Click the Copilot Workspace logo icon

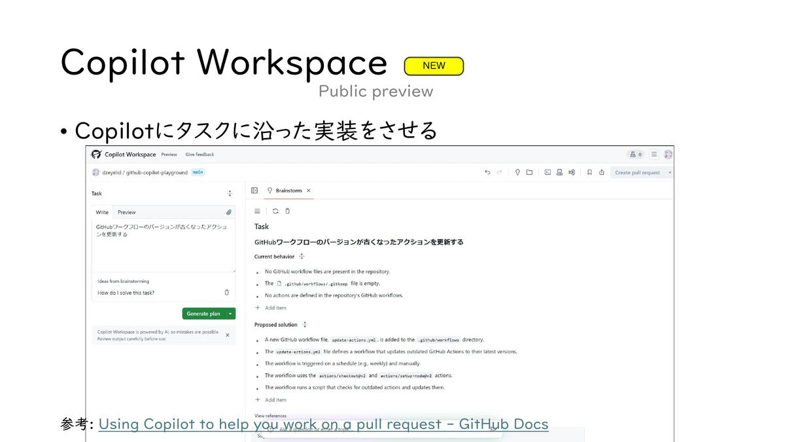[x=97, y=155]
